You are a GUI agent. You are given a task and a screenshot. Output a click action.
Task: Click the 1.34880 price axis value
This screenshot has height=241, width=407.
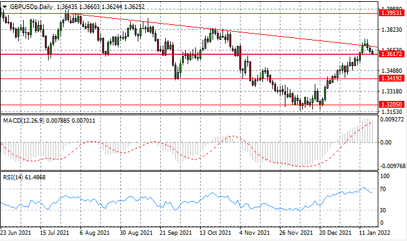point(391,71)
